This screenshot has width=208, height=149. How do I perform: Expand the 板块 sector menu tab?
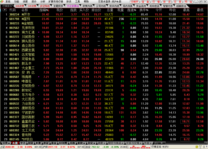[81, 143]
